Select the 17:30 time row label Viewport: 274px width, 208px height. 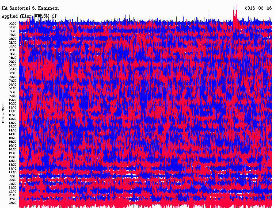(12, 157)
